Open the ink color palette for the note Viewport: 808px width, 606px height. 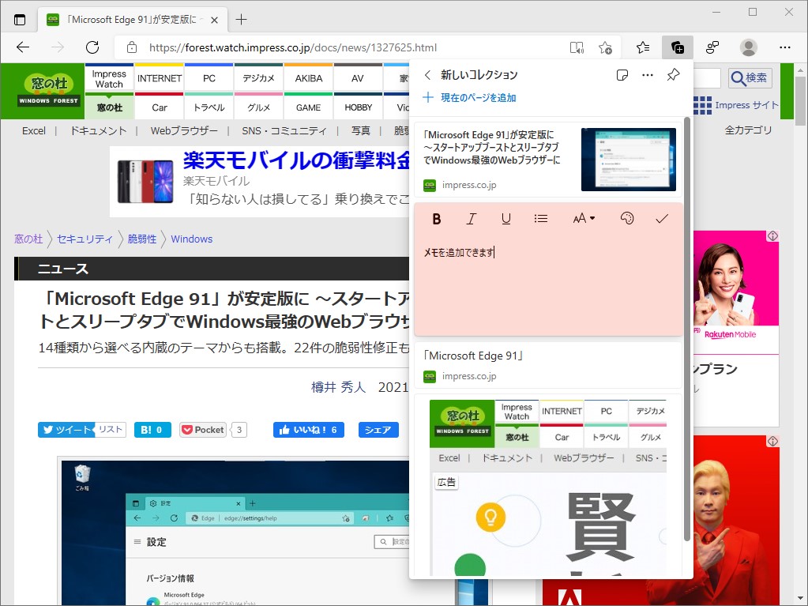tap(627, 219)
